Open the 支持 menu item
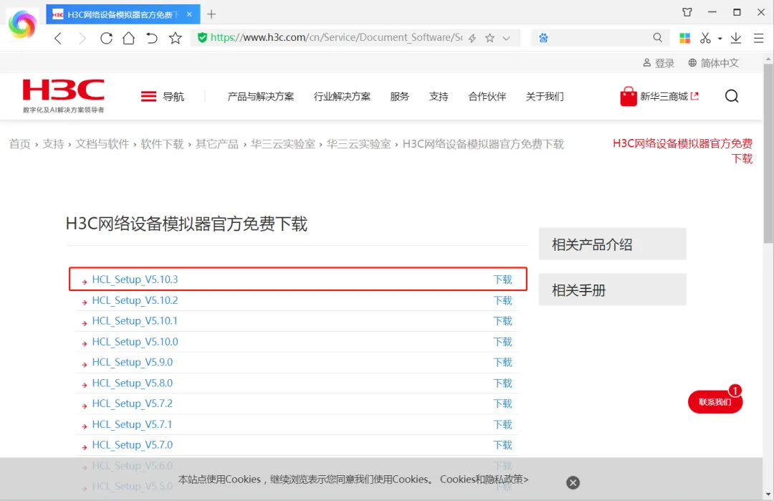 pos(439,96)
